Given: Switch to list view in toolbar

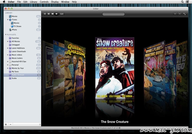Looking at the screenshot, I should [45, 14].
